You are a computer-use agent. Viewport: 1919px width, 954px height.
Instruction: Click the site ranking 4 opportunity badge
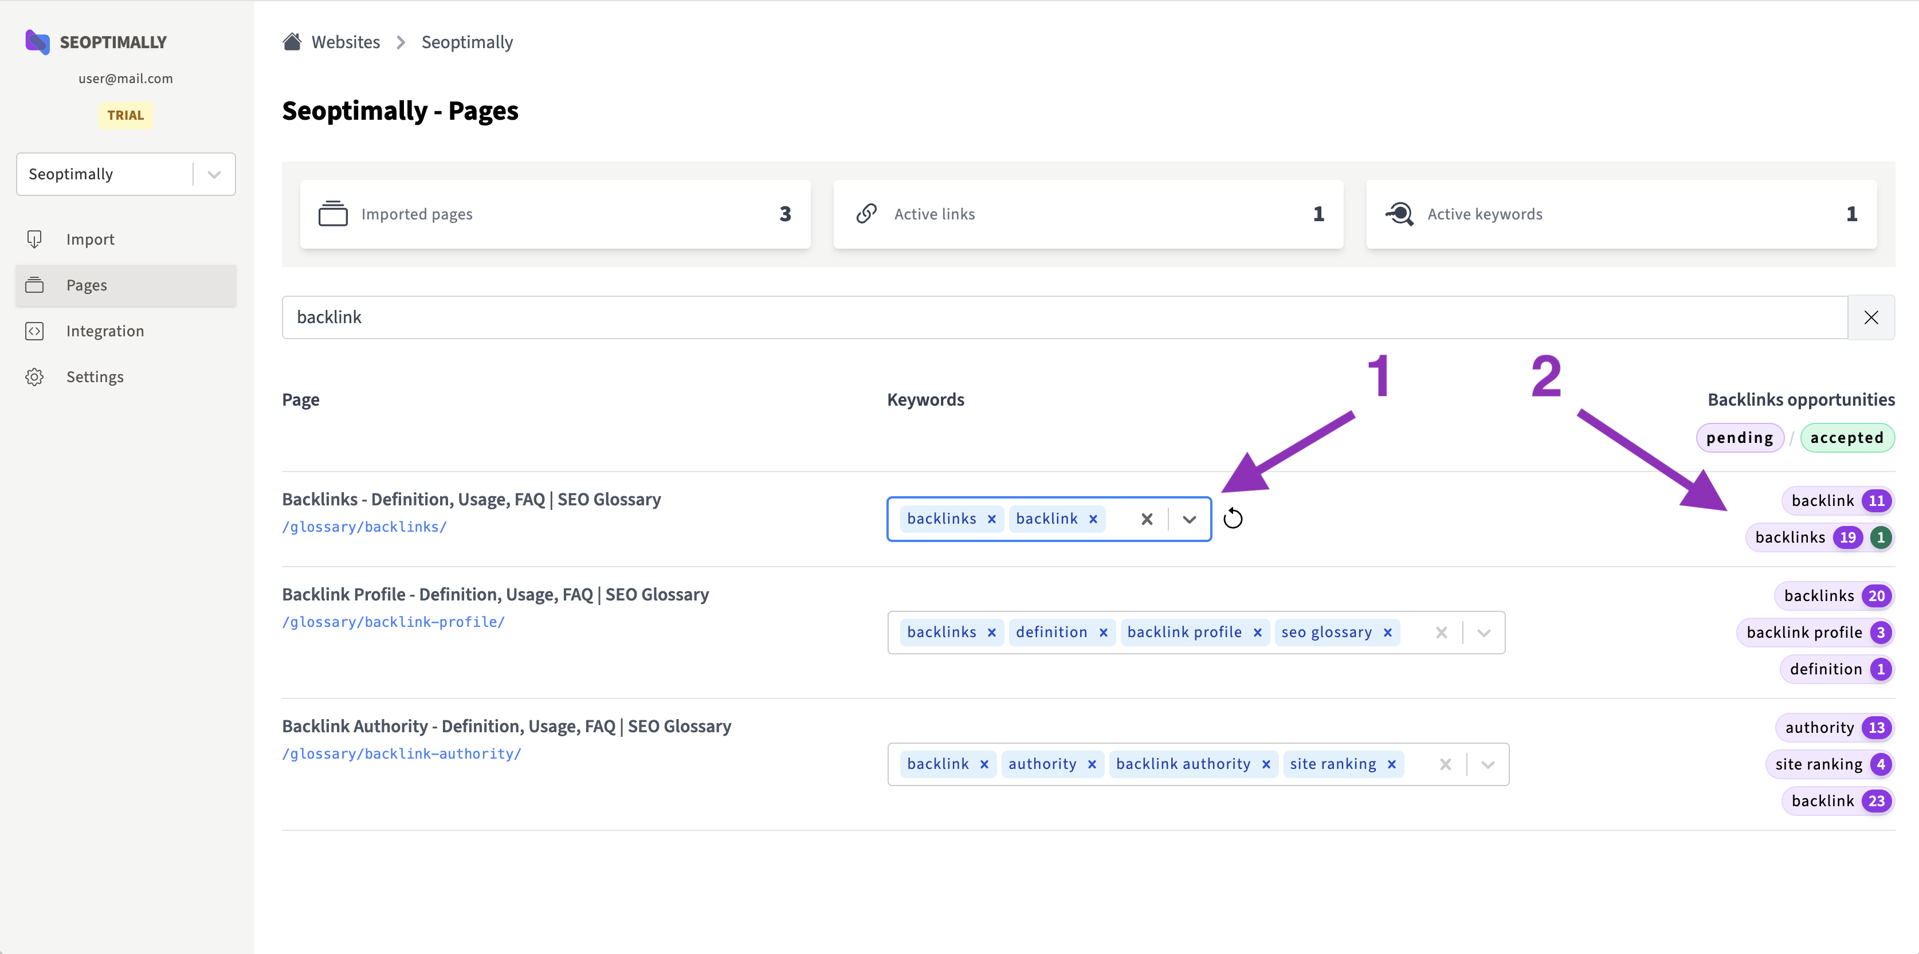pyautogui.click(x=1830, y=764)
